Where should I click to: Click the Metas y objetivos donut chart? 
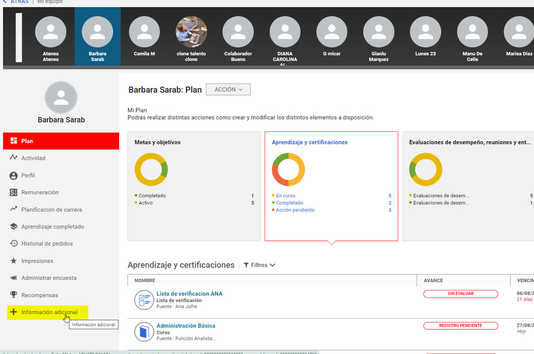coord(151,169)
